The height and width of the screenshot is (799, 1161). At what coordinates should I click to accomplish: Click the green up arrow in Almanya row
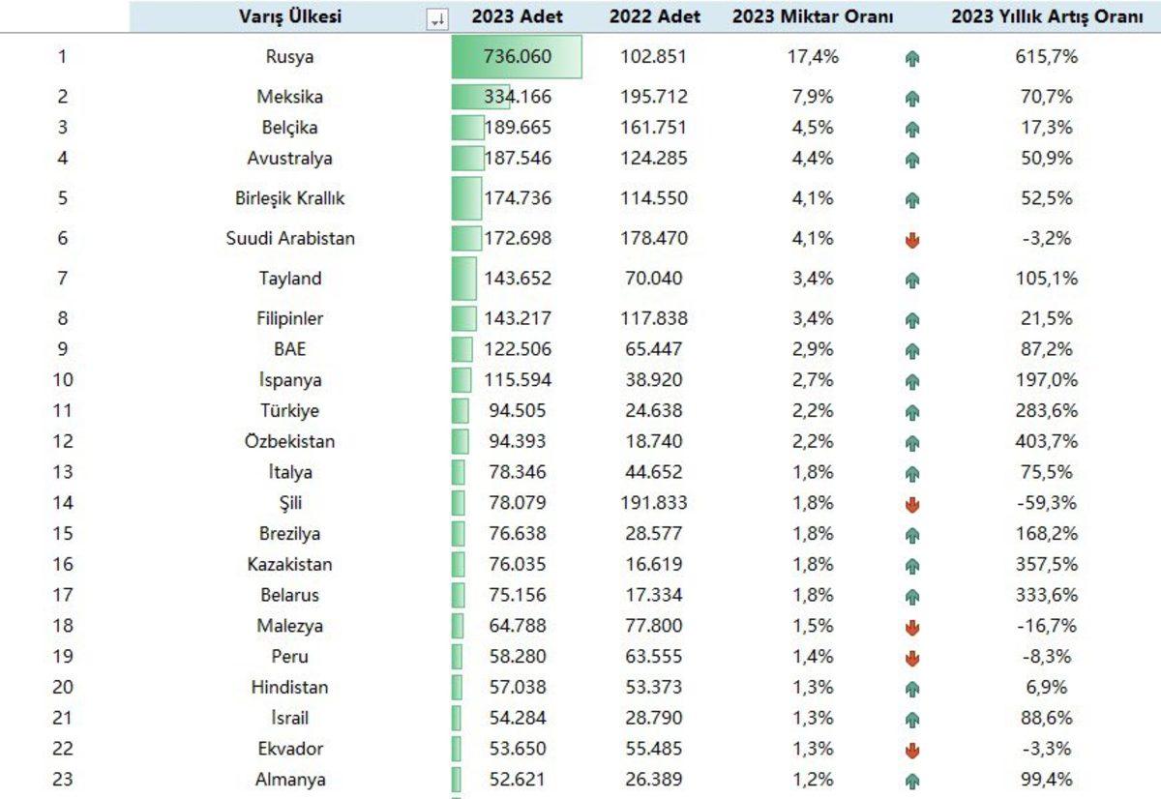911,781
